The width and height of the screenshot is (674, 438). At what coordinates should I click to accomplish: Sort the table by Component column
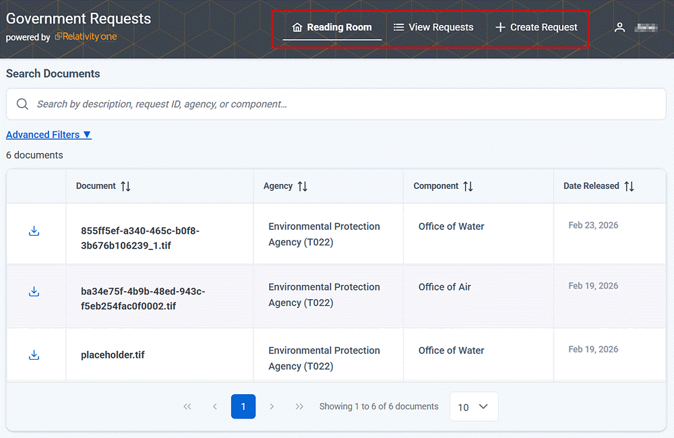tap(468, 186)
